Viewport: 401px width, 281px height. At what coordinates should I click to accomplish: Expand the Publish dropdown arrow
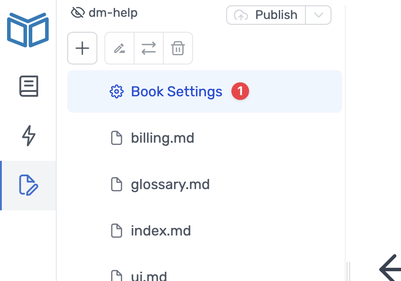pos(318,15)
